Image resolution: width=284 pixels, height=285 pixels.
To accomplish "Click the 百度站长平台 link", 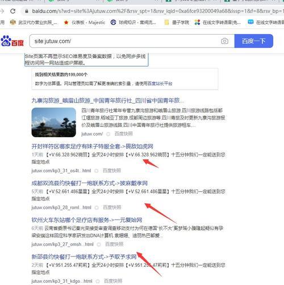I will click(x=160, y=84).
